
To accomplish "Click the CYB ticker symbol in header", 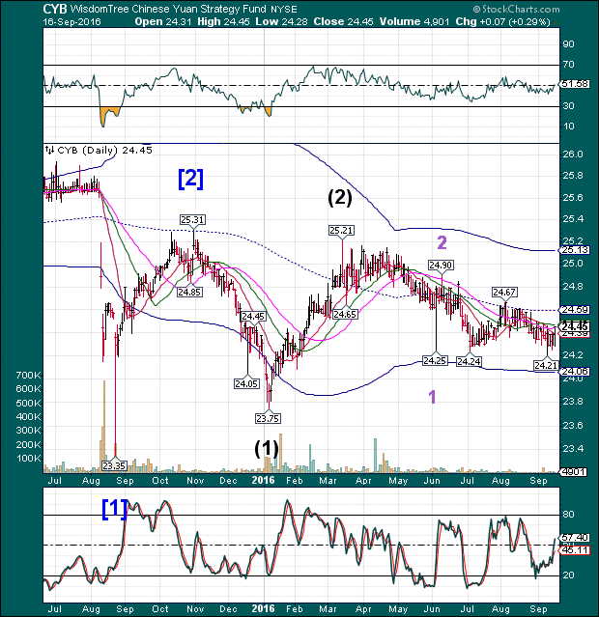I will click(x=55, y=9).
